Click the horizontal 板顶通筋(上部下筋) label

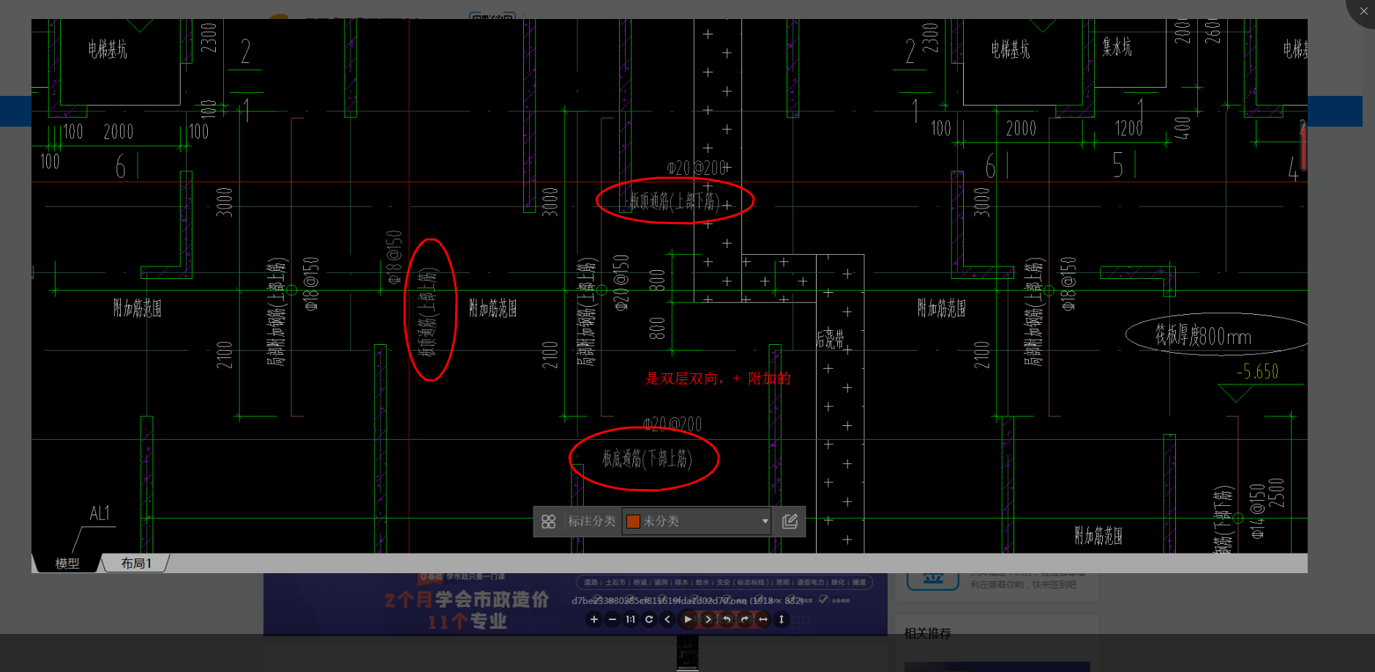click(x=675, y=201)
